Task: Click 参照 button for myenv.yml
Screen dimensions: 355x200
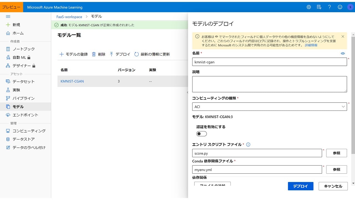Action: 336,169
